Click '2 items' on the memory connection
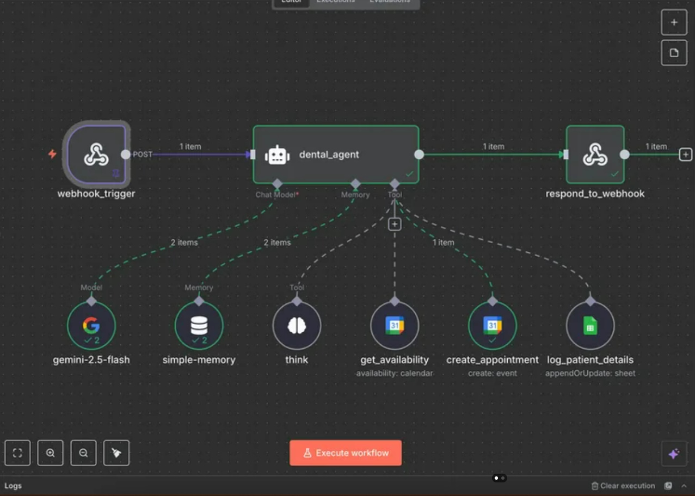Viewport: 695px width, 496px height. tap(278, 243)
